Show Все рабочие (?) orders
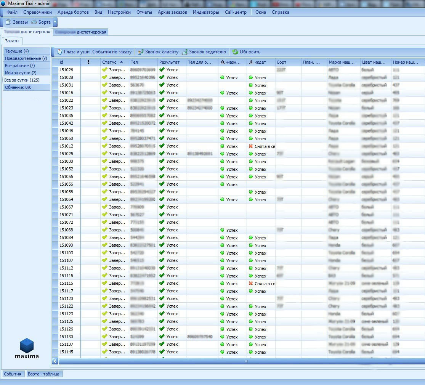 coord(27,66)
